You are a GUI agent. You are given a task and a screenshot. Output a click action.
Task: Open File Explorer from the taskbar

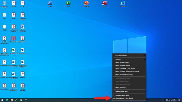point(12,100)
